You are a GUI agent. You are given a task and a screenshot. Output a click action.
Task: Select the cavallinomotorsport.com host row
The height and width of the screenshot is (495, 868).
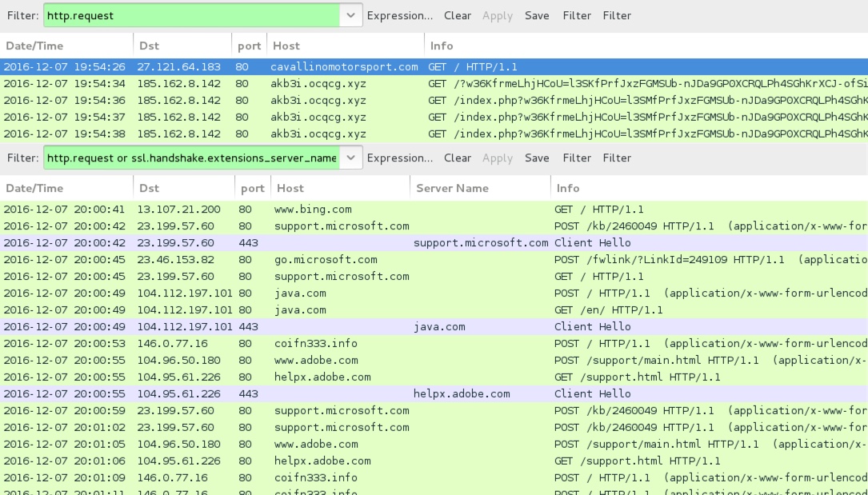pos(434,67)
